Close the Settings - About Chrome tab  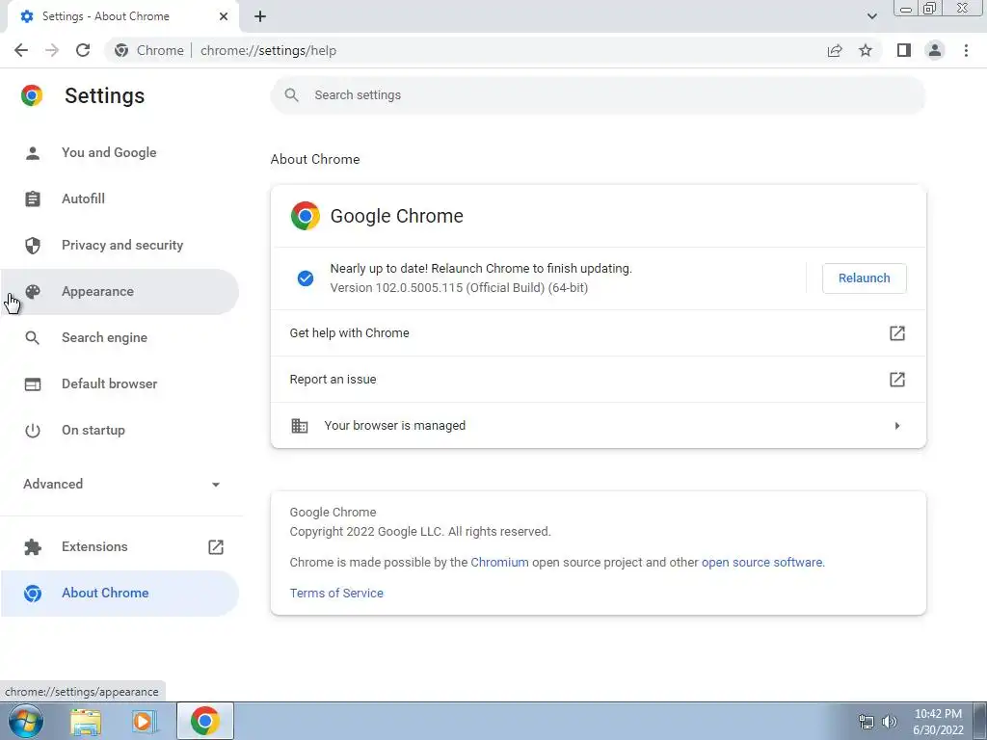224,16
